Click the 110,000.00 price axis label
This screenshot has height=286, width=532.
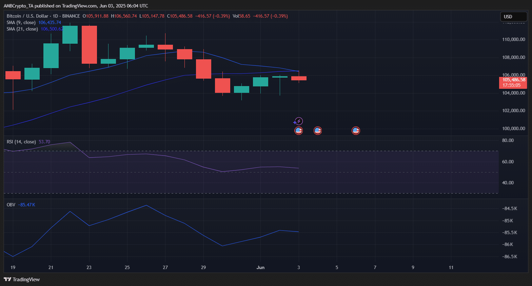[x=513, y=39]
